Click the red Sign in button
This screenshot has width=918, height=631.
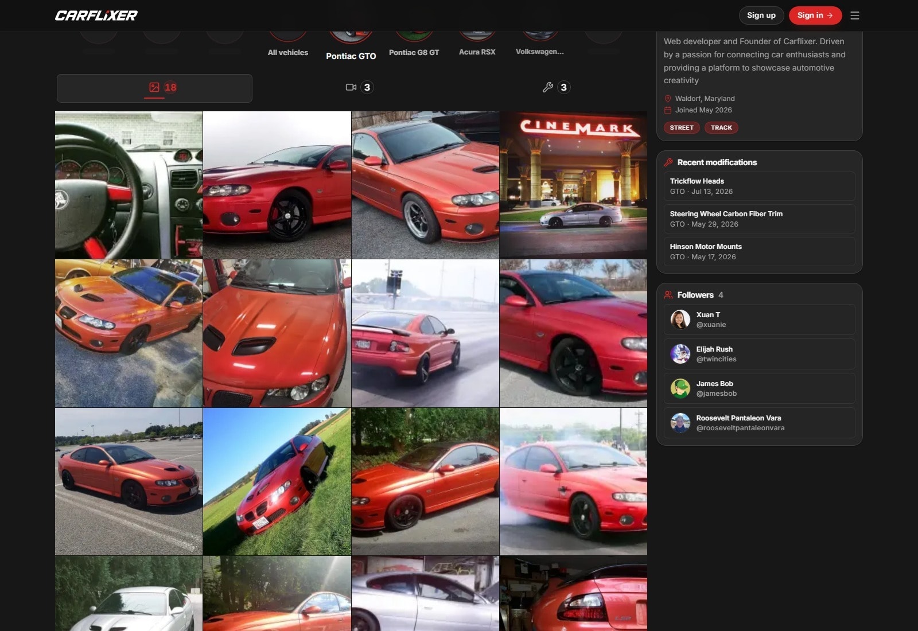(815, 15)
